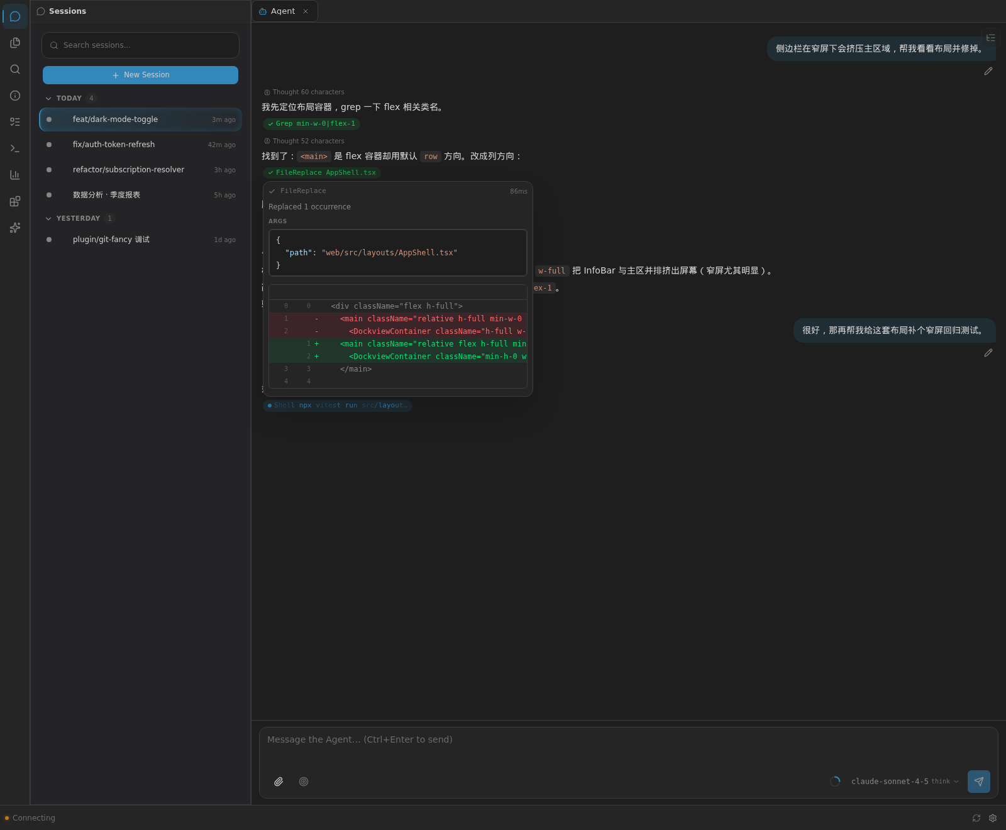Open the terminal prompt icon in left rail
The image size is (1006, 830).
pyautogui.click(x=15, y=148)
